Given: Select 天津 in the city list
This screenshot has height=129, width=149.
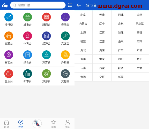Looking at the screenshot, I should click(x=102, y=15).
